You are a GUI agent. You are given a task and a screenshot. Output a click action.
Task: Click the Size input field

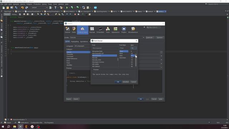click(x=133, y=48)
